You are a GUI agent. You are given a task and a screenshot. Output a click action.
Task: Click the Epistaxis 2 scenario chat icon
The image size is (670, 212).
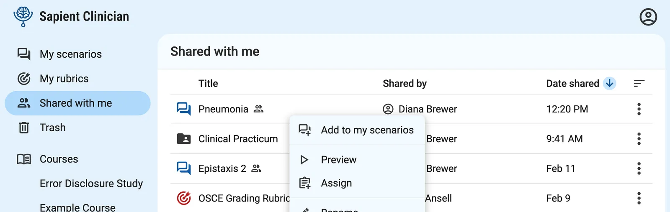184,169
